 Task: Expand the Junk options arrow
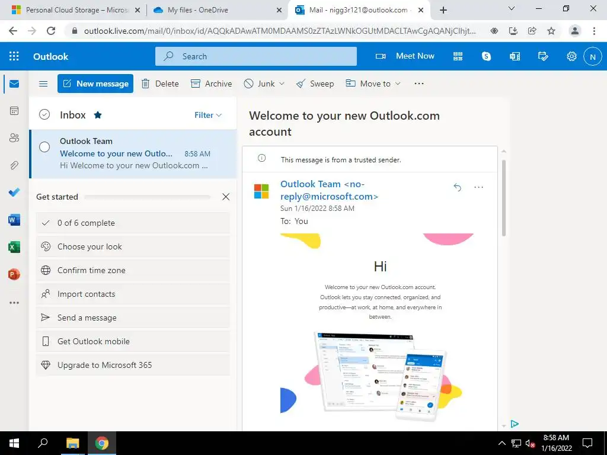282,84
